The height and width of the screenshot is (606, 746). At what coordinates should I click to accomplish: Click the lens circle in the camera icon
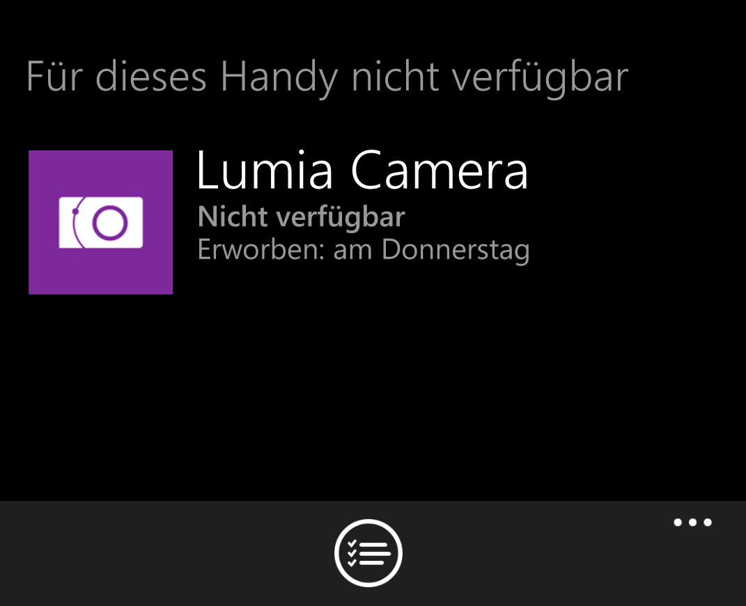110,223
